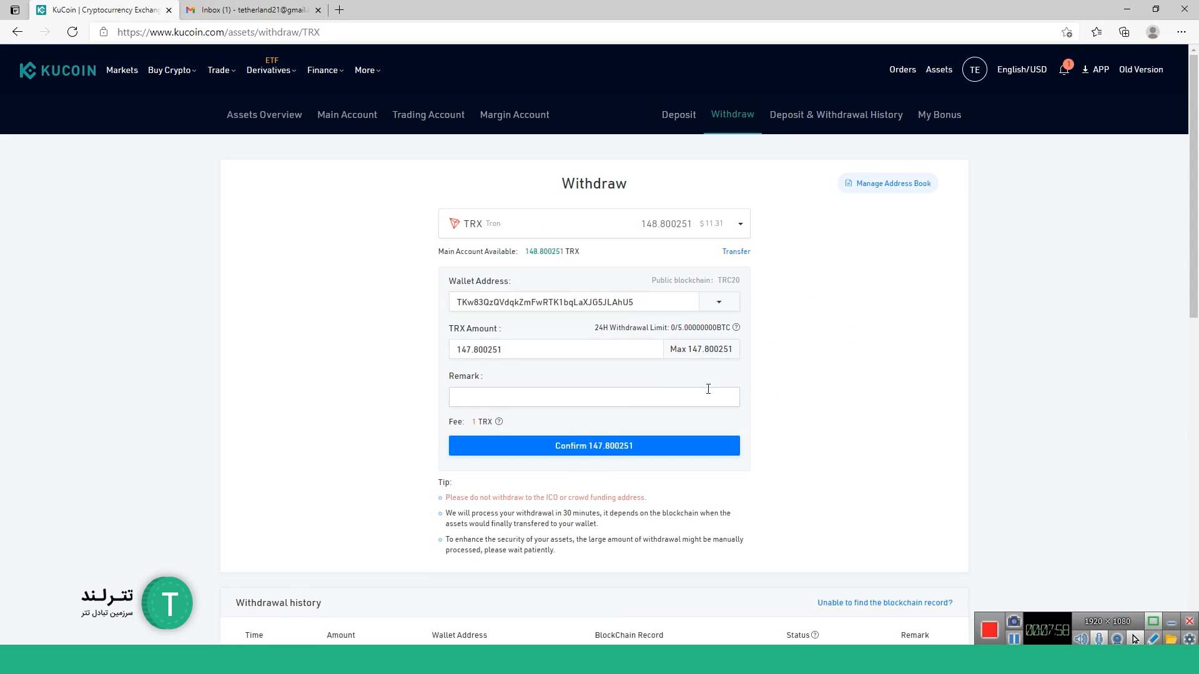
Task: View site lock information
Action: [x=104, y=32]
